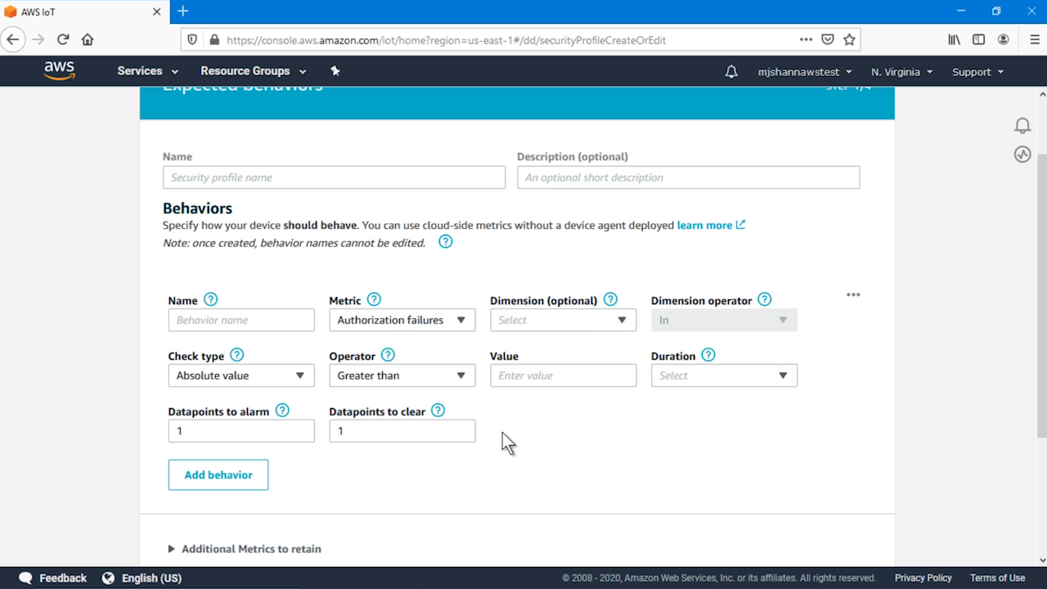Open the Terms of Use link
The width and height of the screenshot is (1047, 589).
[997, 578]
